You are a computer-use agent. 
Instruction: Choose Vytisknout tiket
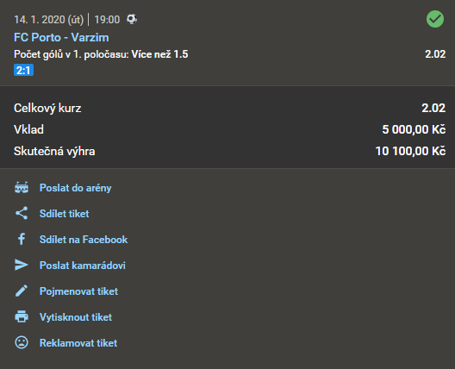point(76,317)
